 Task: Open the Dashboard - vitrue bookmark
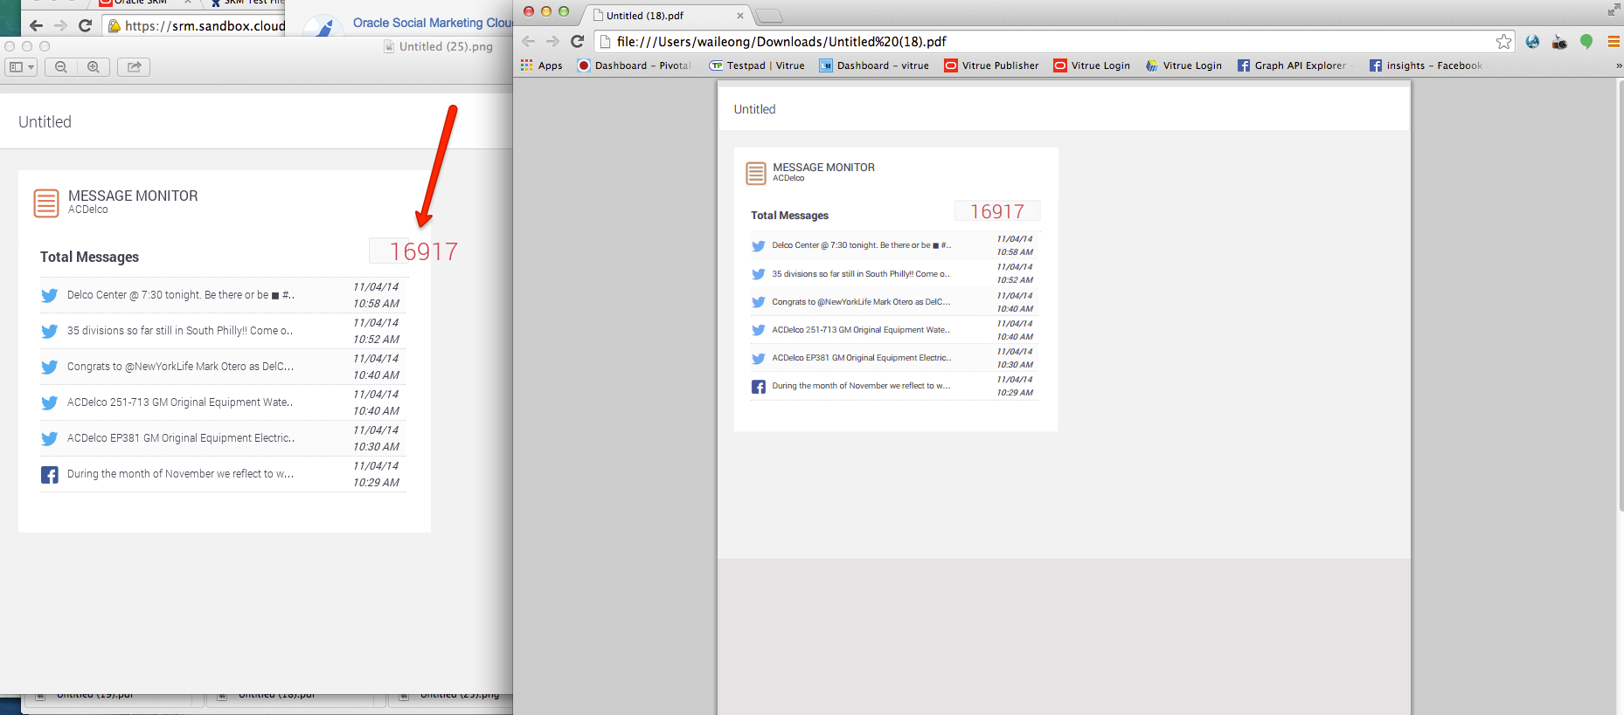pos(874,65)
